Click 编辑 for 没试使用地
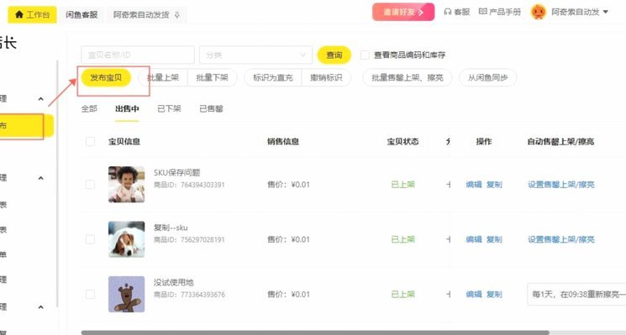Viewport: 626px width, 335px height. [x=474, y=295]
